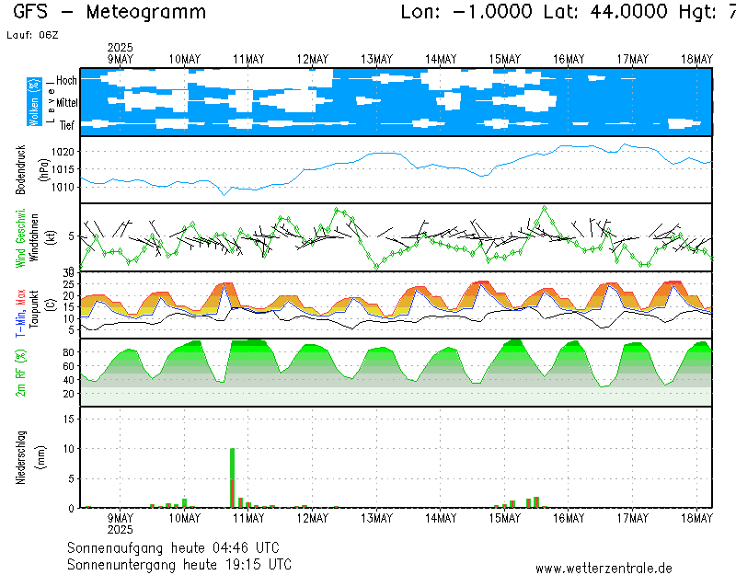Click '15MAY' date below the precipitation chart
This screenshot has height=575, width=736.
[504, 519]
